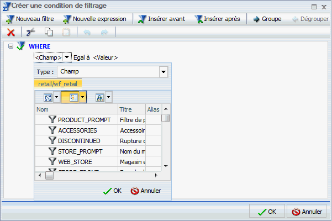Open the hierarchy view icon's dropdown arrow
This screenshot has height=221, width=332.
tap(109, 97)
